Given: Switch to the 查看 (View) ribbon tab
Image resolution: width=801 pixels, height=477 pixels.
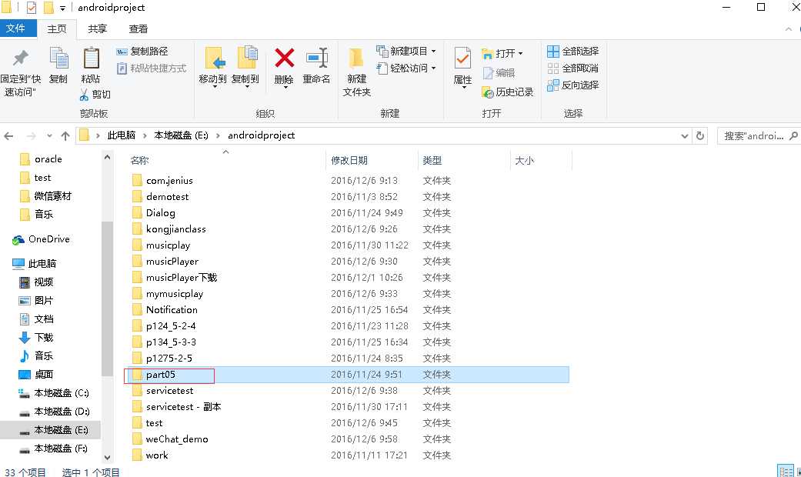Looking at the screenshot, I should [139, 28].
